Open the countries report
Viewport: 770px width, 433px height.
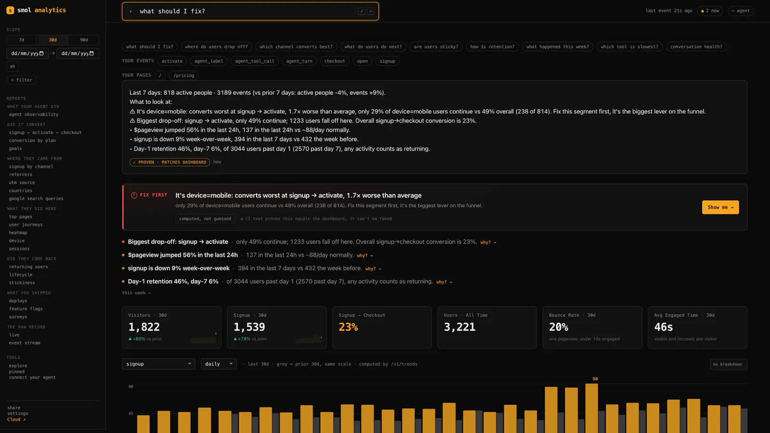click(x=21, y=191)
